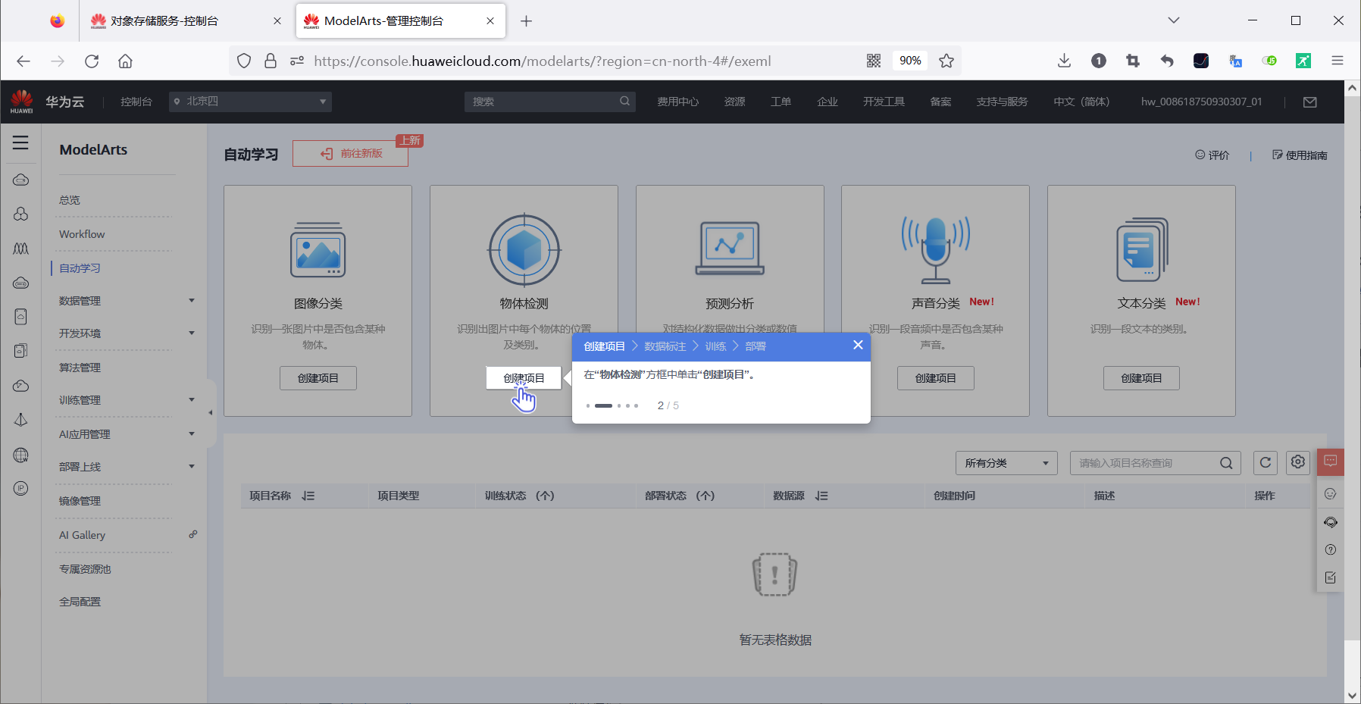
Task: Open the 所有分类 filter dropdown
Action: click(1006, 463)
